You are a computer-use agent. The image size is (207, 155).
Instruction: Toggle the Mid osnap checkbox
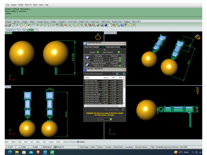tap(17, 142)
